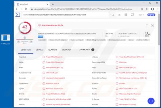161x108 pixels.
Task: Click the ESET-NOD32 engine name
Action: (x=24, y=99)
